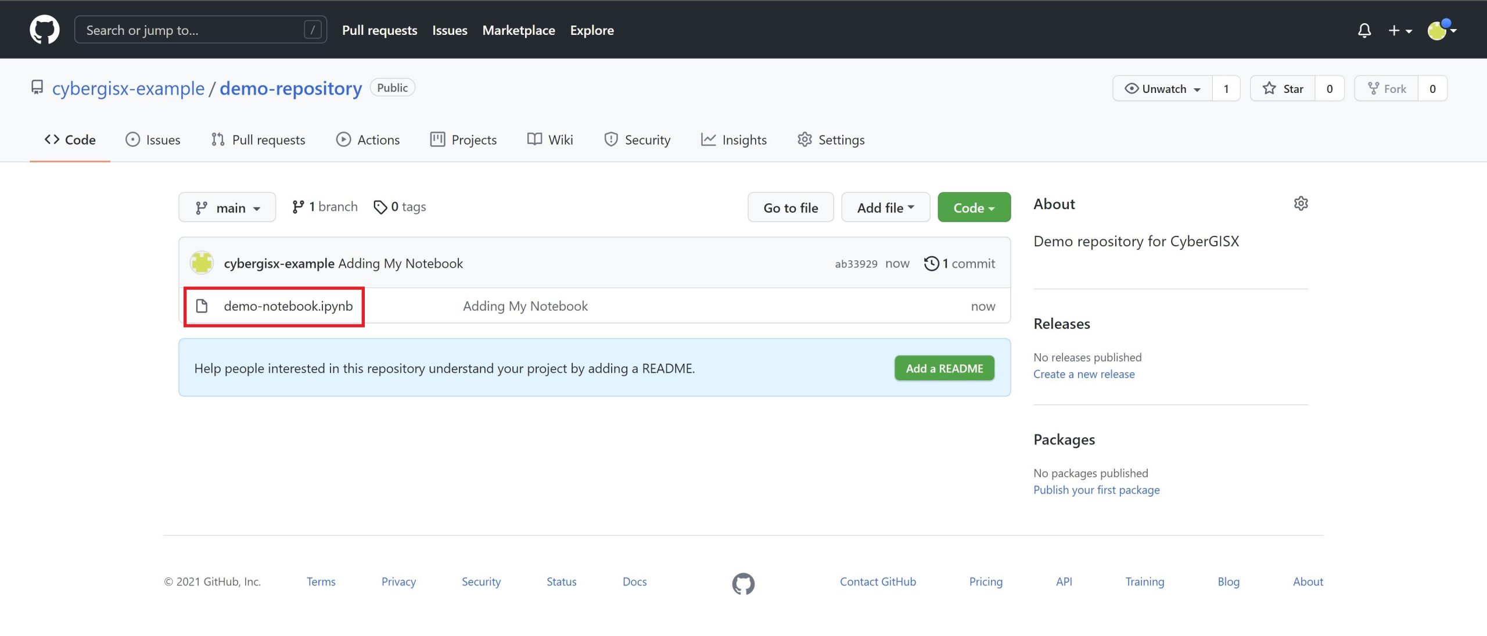Open the user avatar menu
This screenshot has width=1487, height=636.
tap(1442, 30)
